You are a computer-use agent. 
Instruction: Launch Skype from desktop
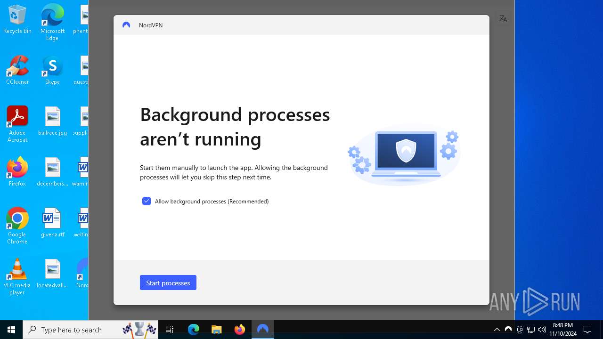click(52, 70)
